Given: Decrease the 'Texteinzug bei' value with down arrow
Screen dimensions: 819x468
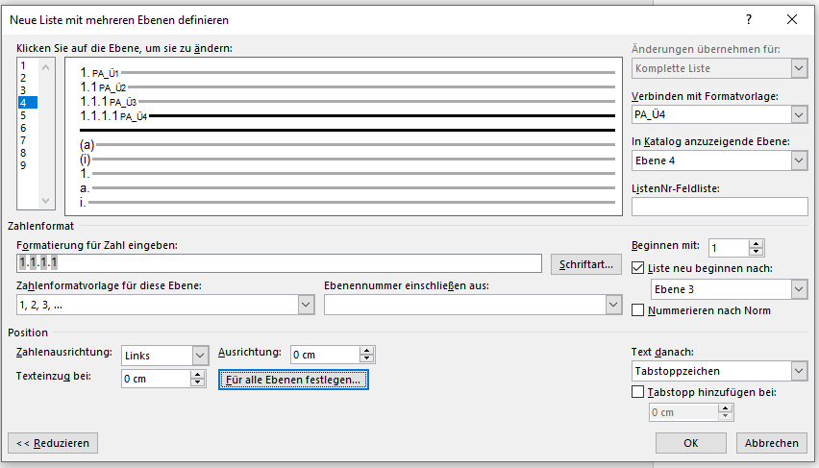Looking at the screenshot, I should tap(198, 383).
